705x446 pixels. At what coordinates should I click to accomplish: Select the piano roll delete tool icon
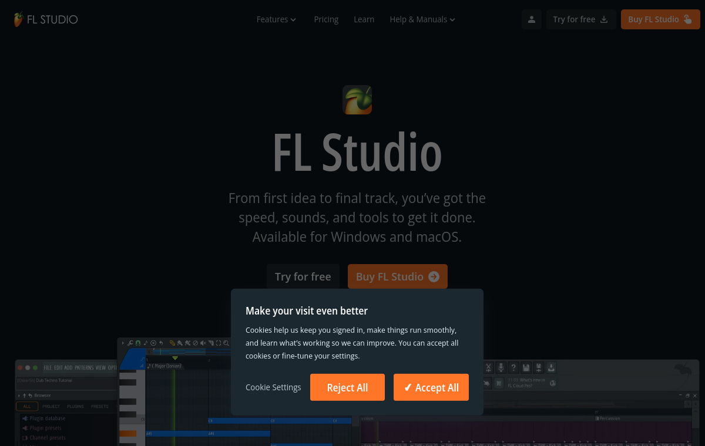pos(195,343)
